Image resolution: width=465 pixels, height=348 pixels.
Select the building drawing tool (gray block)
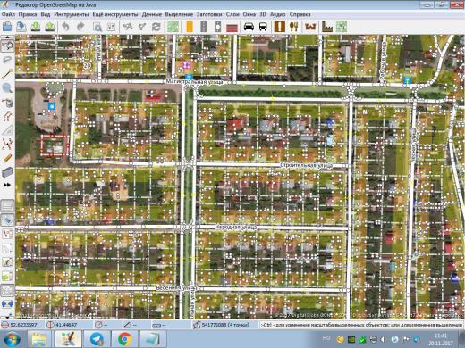(7, 172)
